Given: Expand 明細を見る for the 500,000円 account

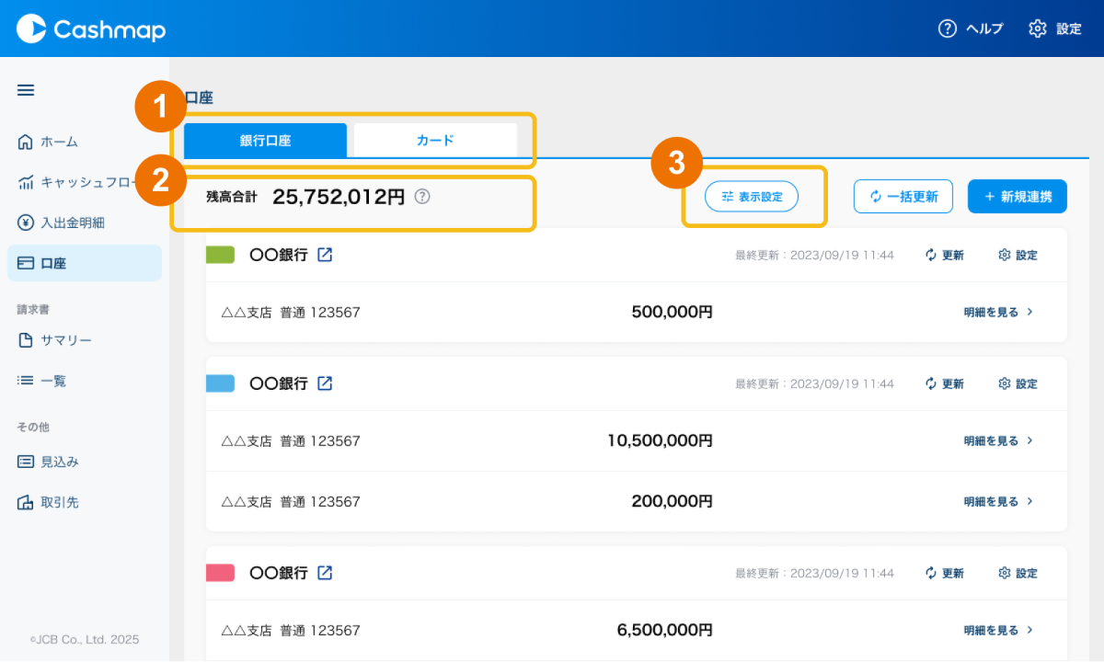Looking at the screenshot, I should pos(998,312).
